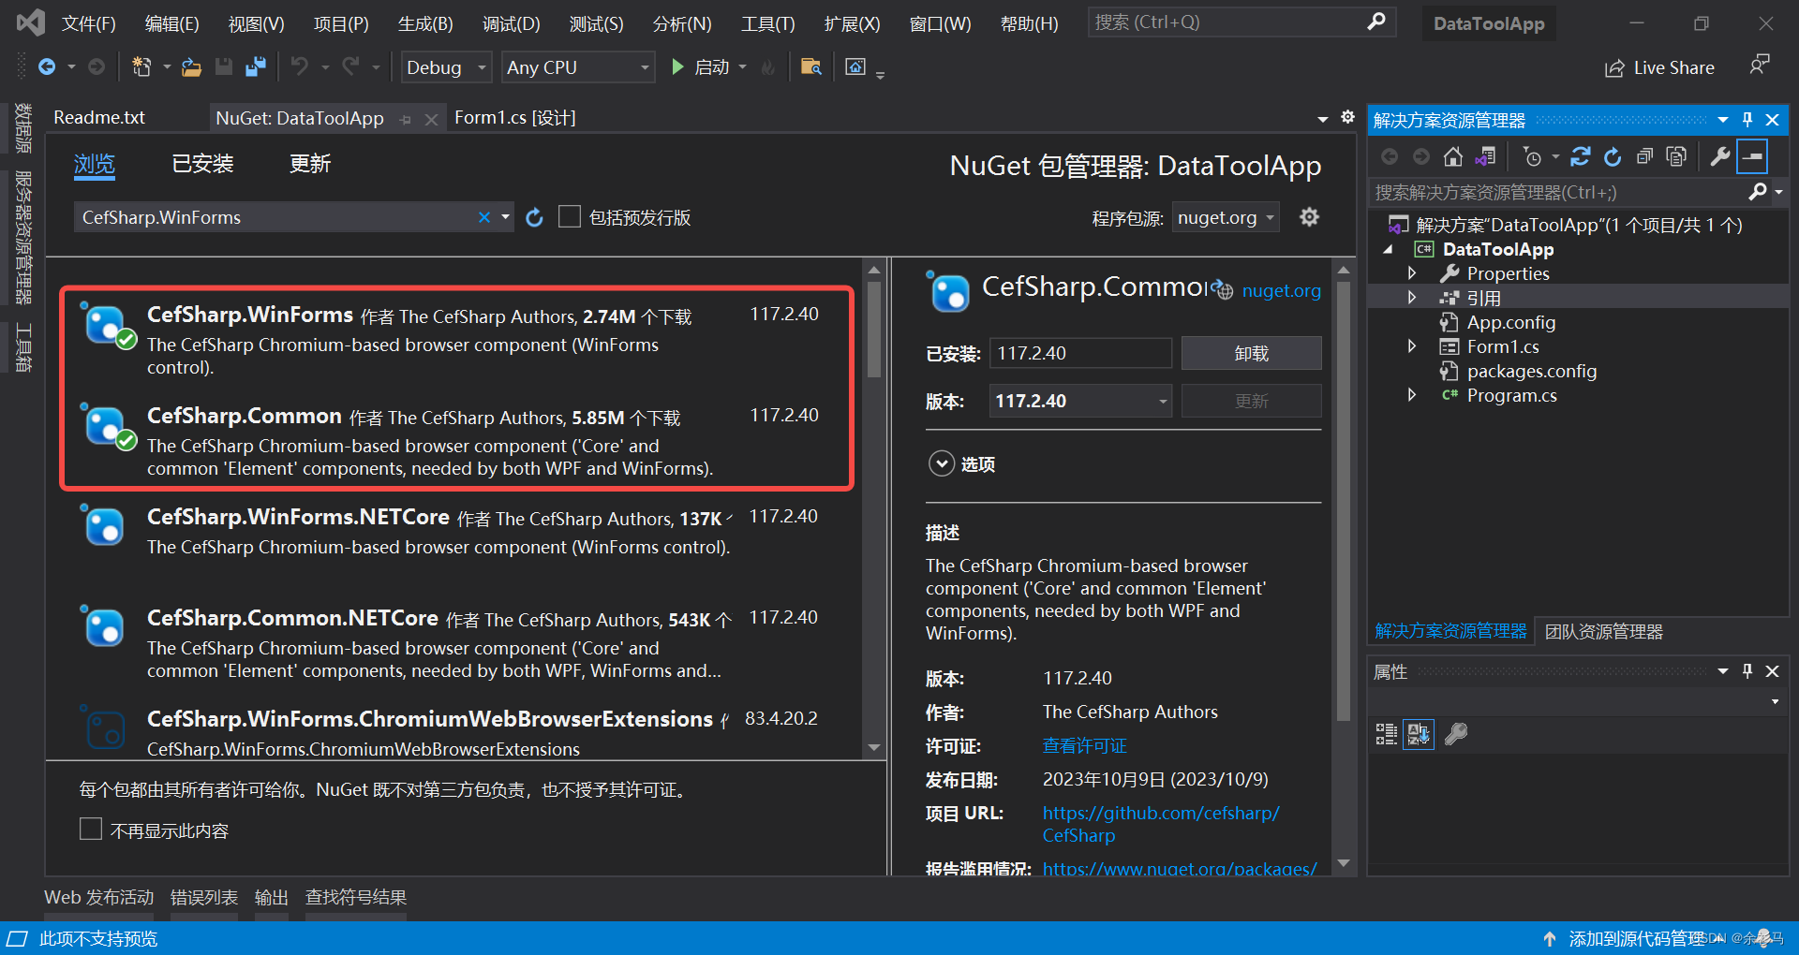Collapse all nodes in Solution Explorer
The height and width of the screenshot is (955, 1799).
(1644, 155)
